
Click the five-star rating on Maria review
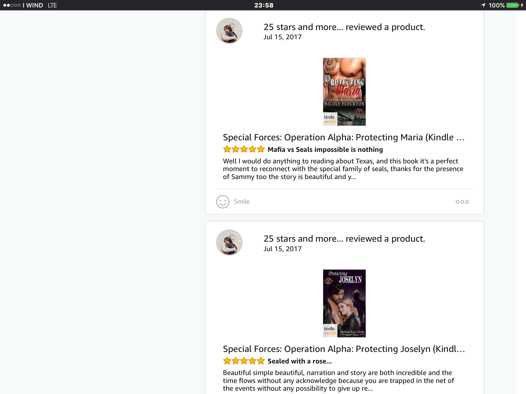[x=244, y=149]
